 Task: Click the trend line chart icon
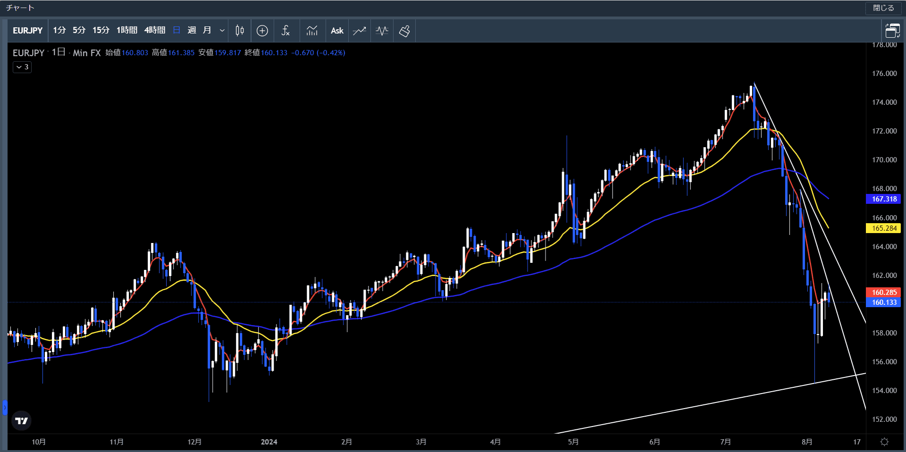click(360, 31)
